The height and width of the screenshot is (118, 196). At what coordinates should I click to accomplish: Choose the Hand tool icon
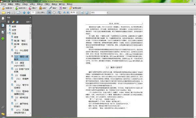click(x=54, y=13)
